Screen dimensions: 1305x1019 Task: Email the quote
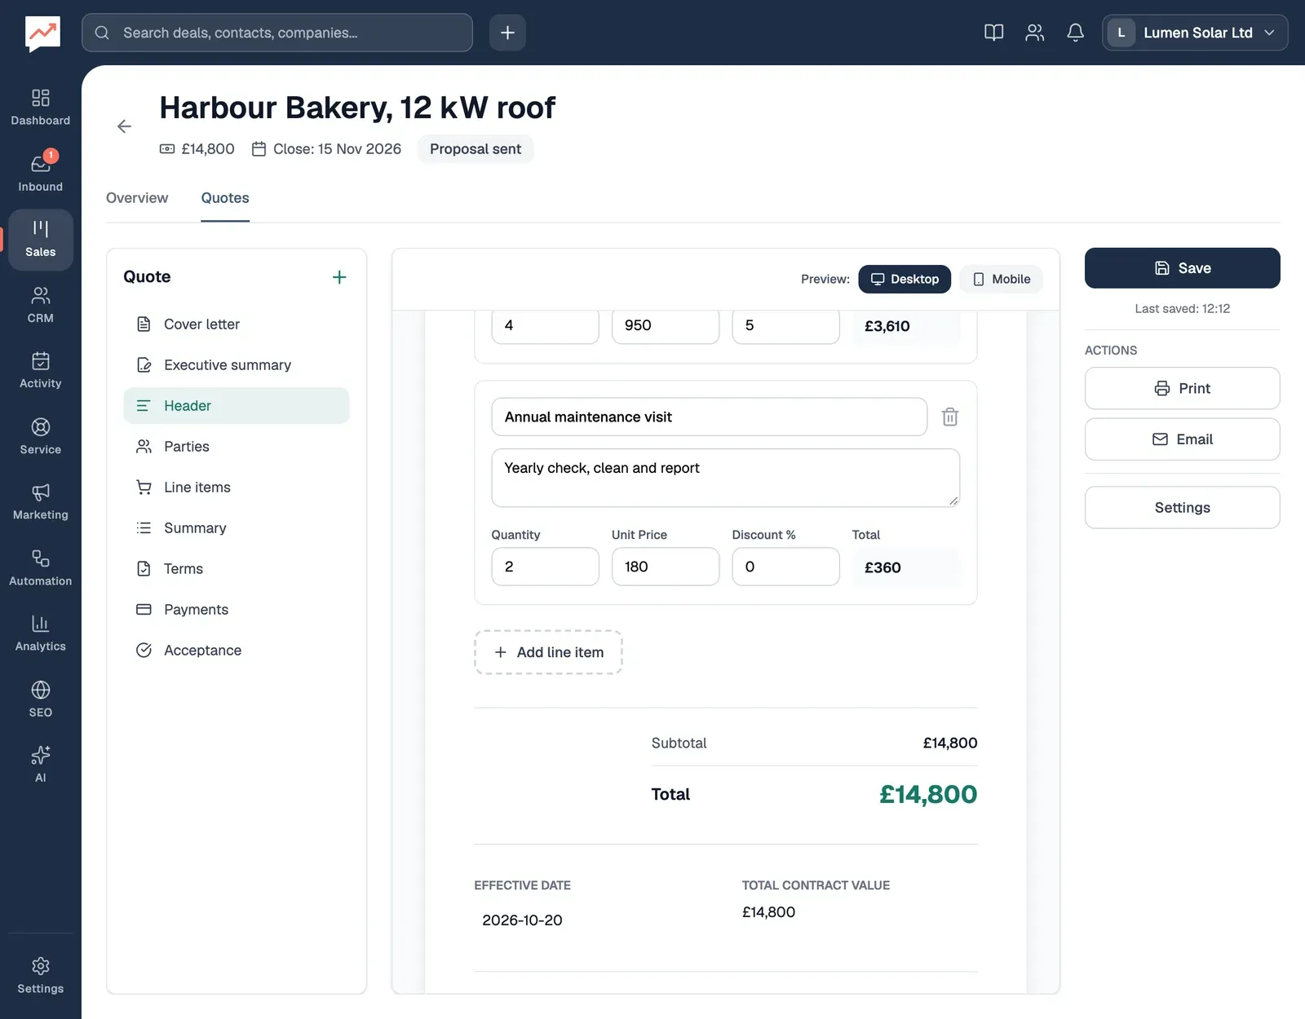(x=1182, y=439)
